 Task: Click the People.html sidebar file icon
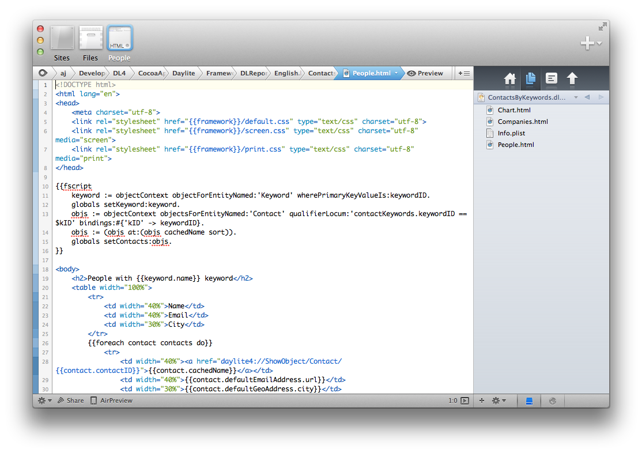490,144
